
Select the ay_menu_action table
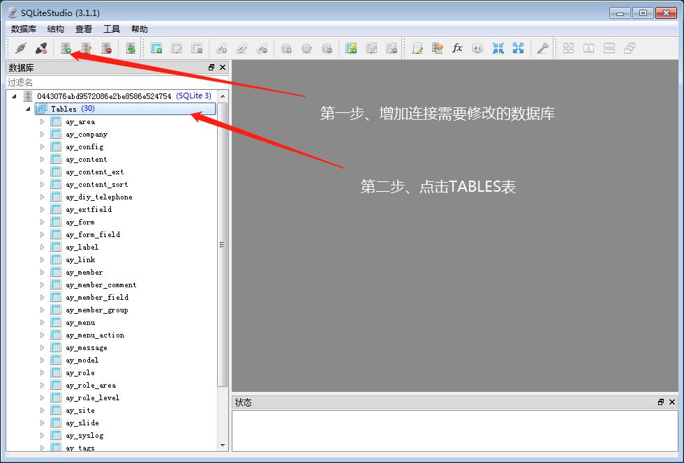click(x=95, y=335)
